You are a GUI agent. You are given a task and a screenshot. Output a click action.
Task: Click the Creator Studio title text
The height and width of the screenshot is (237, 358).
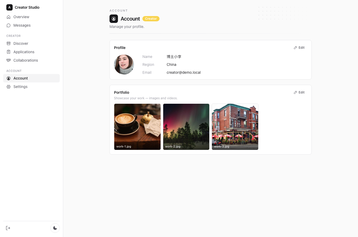tap(27, 7)
